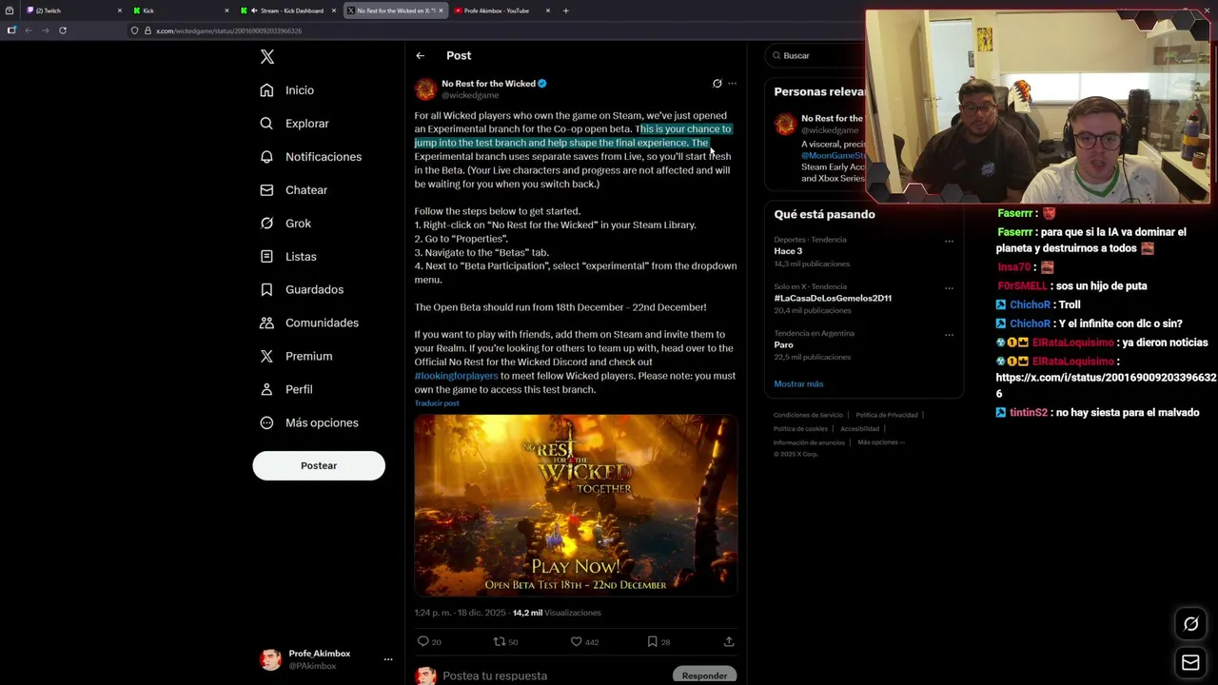
Task: Open floating messages envelope button
Action: [x=1190, y=662]
